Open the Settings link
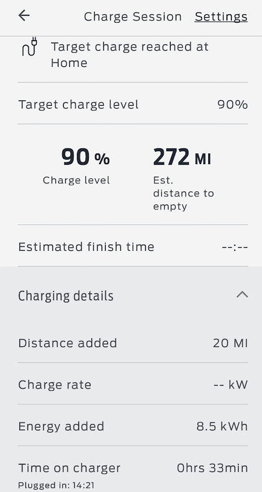This screenshot has width=262, height=492. pyautogui.click(x=221, y=16)
